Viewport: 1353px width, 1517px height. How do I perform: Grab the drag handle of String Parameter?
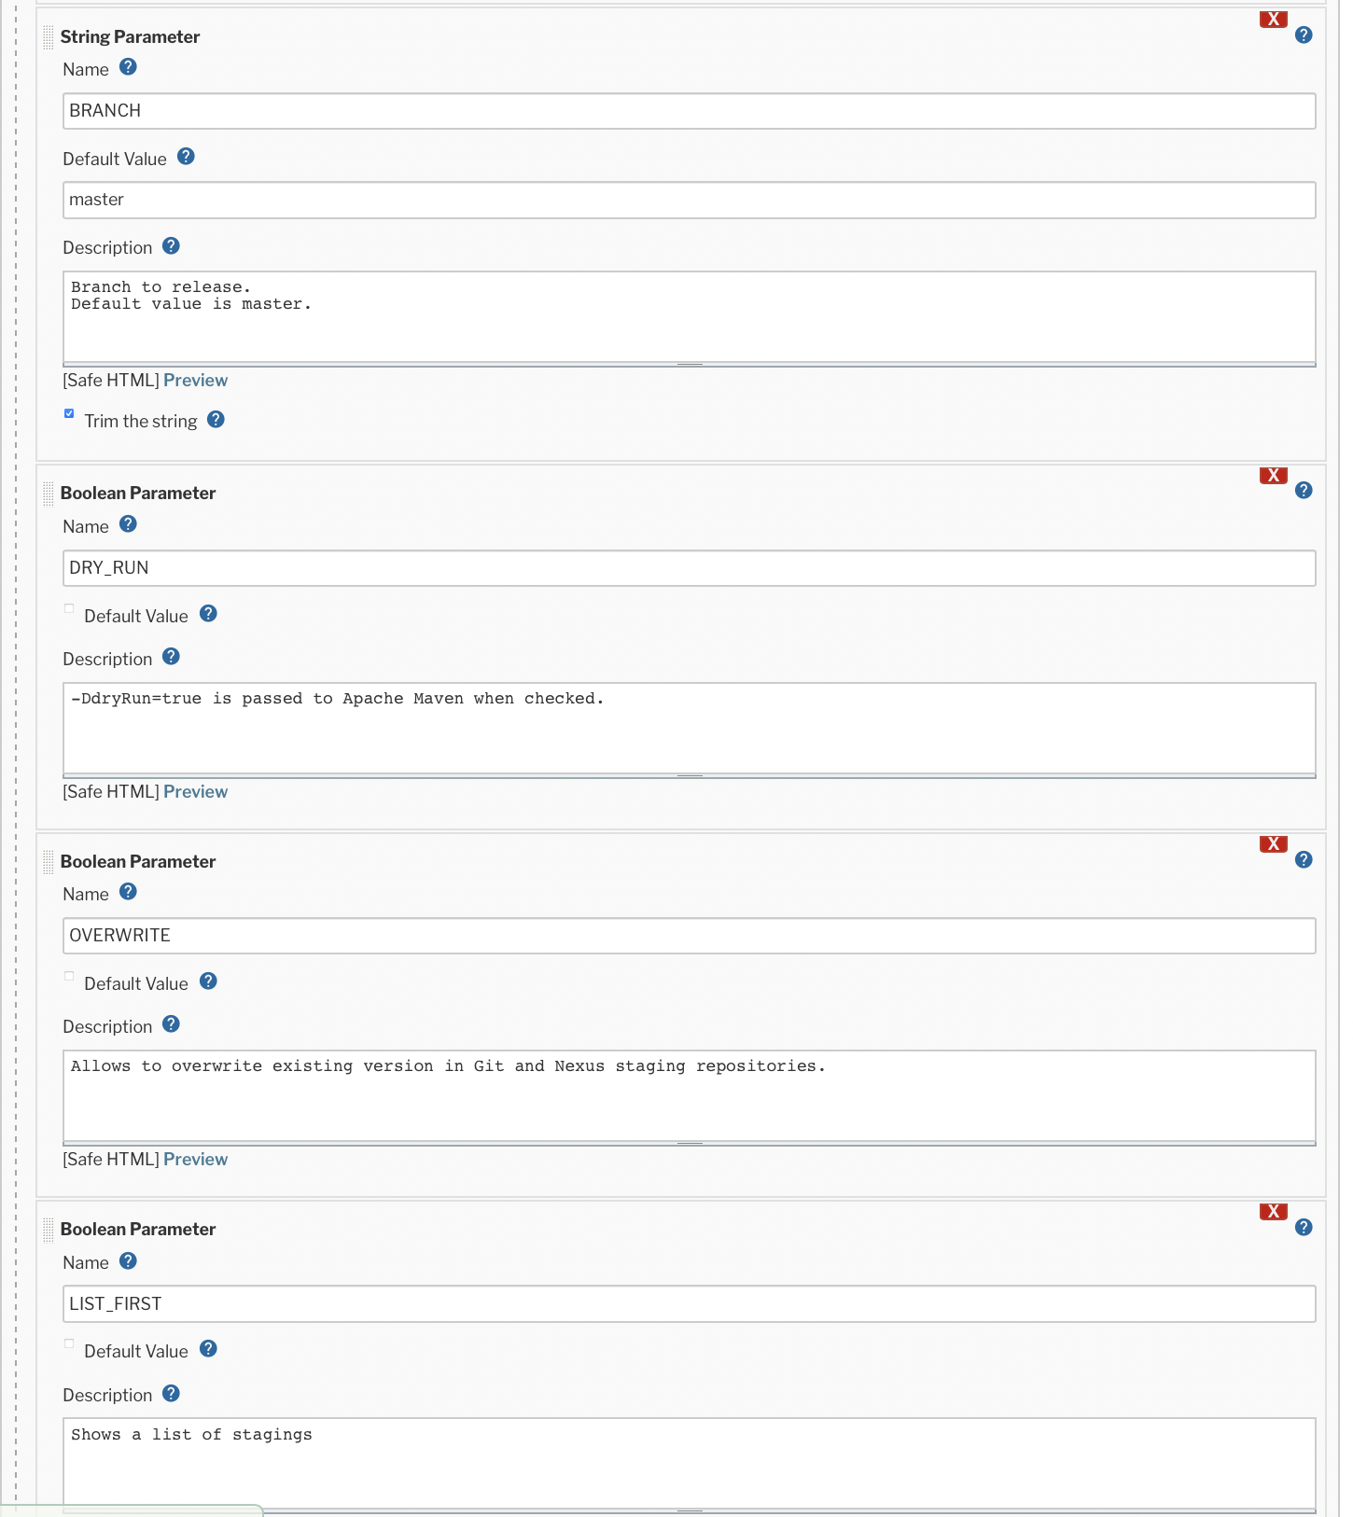coord(49,37)
